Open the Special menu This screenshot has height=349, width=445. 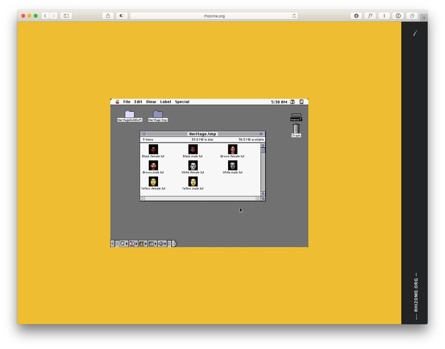(x=182, y=102)
